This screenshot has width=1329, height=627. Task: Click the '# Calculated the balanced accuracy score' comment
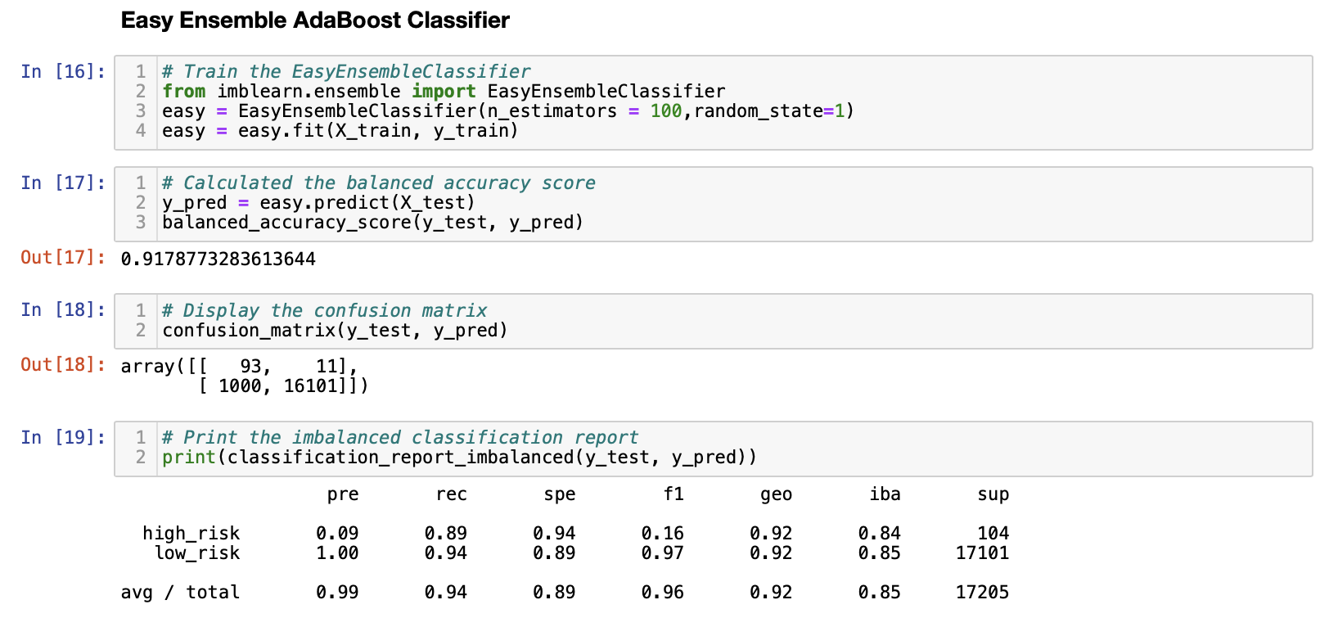tap(379, 183)
